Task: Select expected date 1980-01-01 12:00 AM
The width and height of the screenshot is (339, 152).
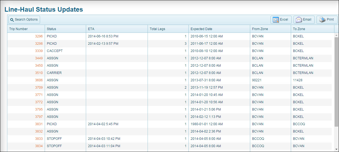Action: (207, 124)
